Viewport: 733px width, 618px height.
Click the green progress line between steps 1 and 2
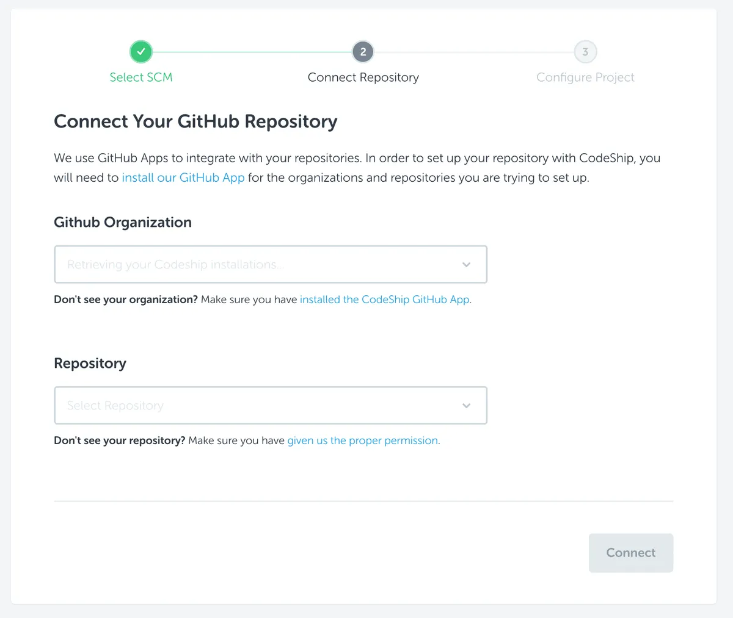click(x=252, y=52)
